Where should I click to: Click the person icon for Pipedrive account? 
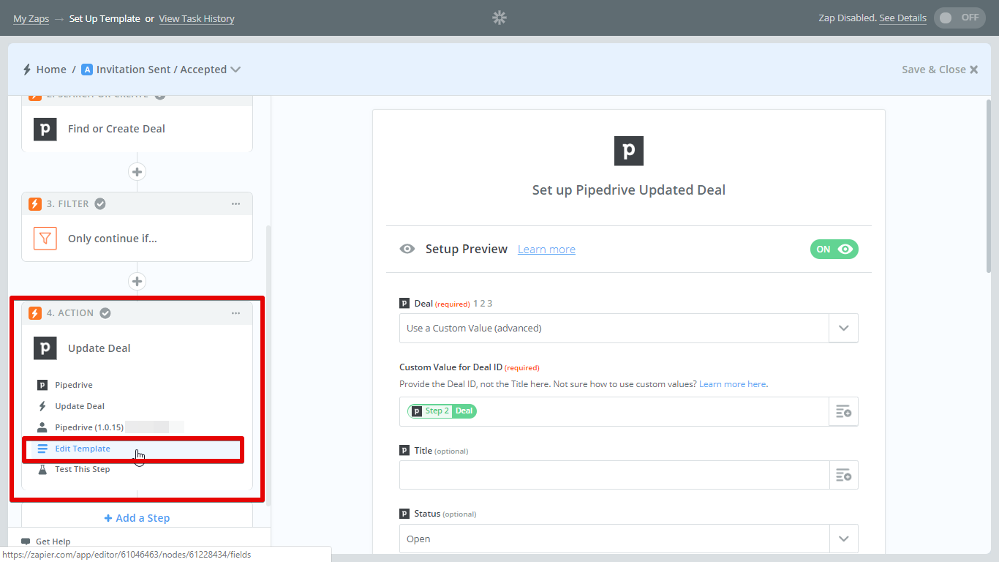tap(42, 427)
